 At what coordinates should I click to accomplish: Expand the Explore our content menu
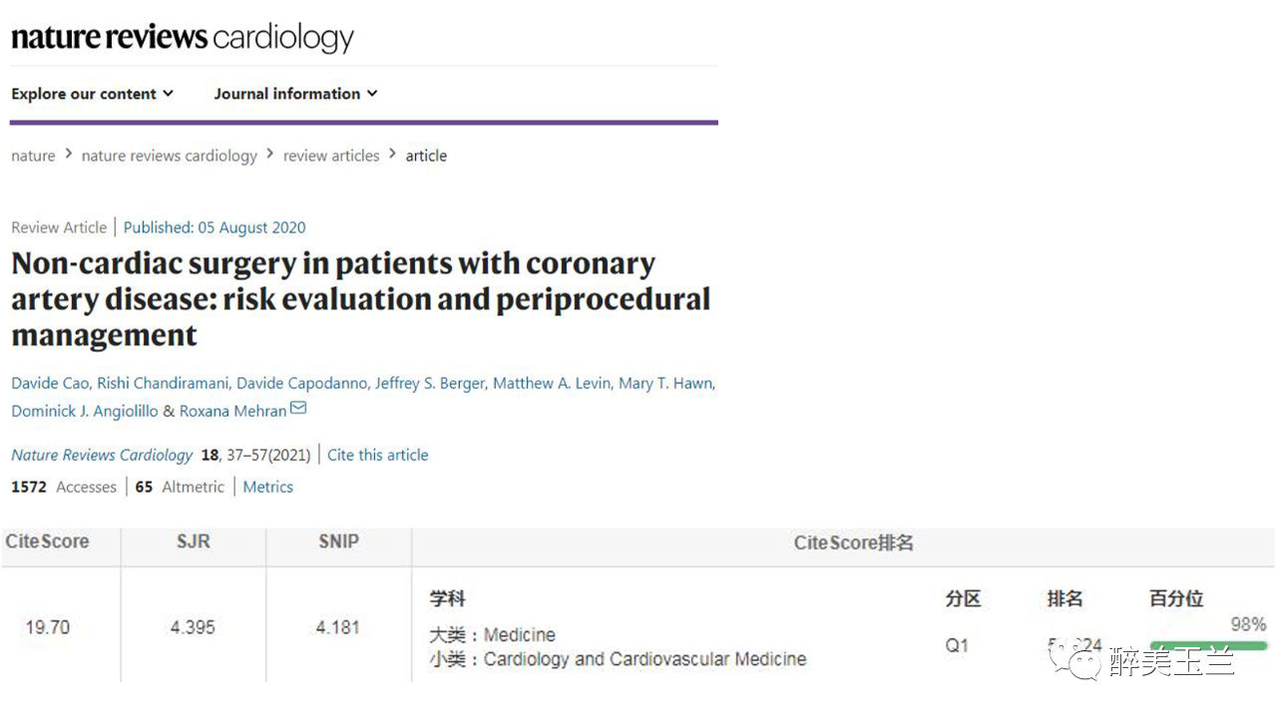pyautogui.click(x=93, y=94)
